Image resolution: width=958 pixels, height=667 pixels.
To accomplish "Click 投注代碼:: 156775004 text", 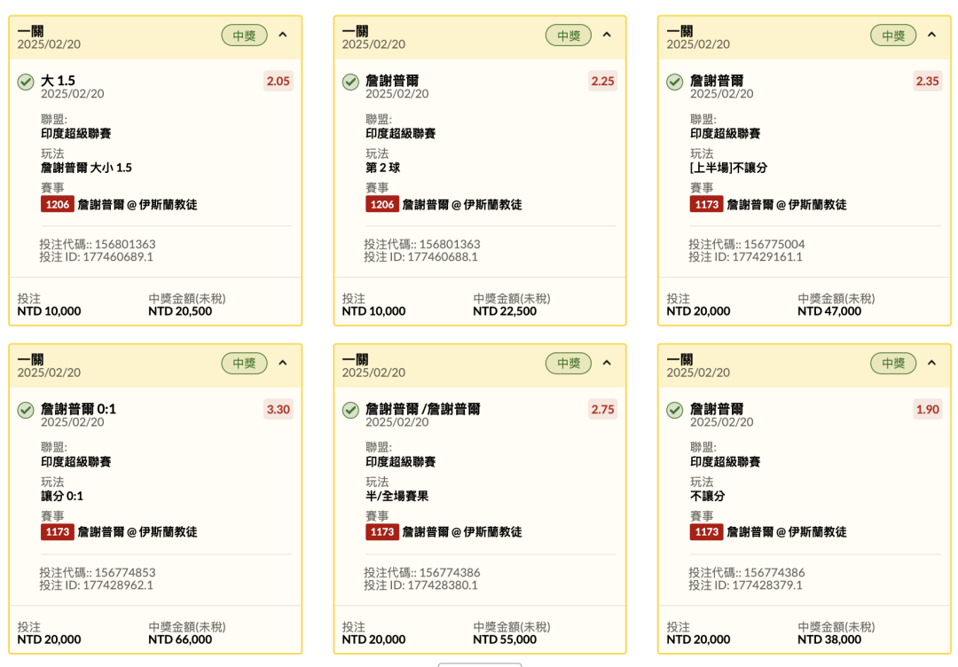I will [x=747, y=244].
